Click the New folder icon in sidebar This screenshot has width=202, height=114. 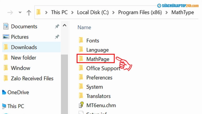click(6, 57)
